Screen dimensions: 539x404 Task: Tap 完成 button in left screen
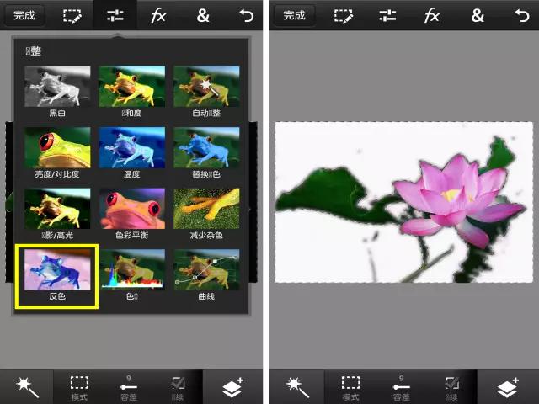click(x=24, y=15)
